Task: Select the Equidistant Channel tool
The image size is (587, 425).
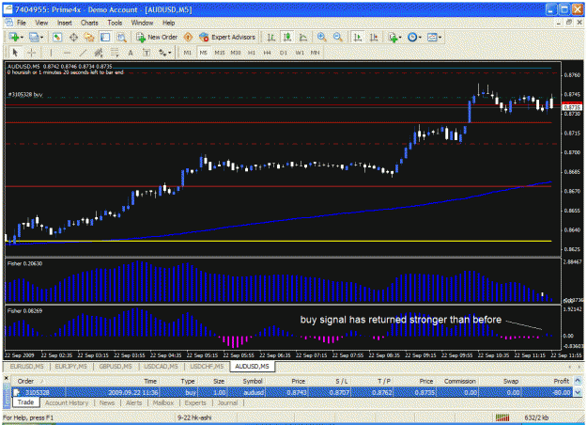Action: click(x=99, y=53)
